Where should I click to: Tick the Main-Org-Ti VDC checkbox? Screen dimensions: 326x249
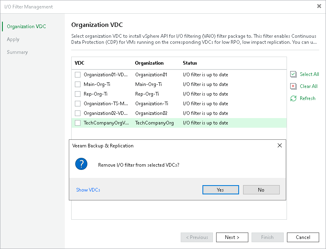[78, 84]
